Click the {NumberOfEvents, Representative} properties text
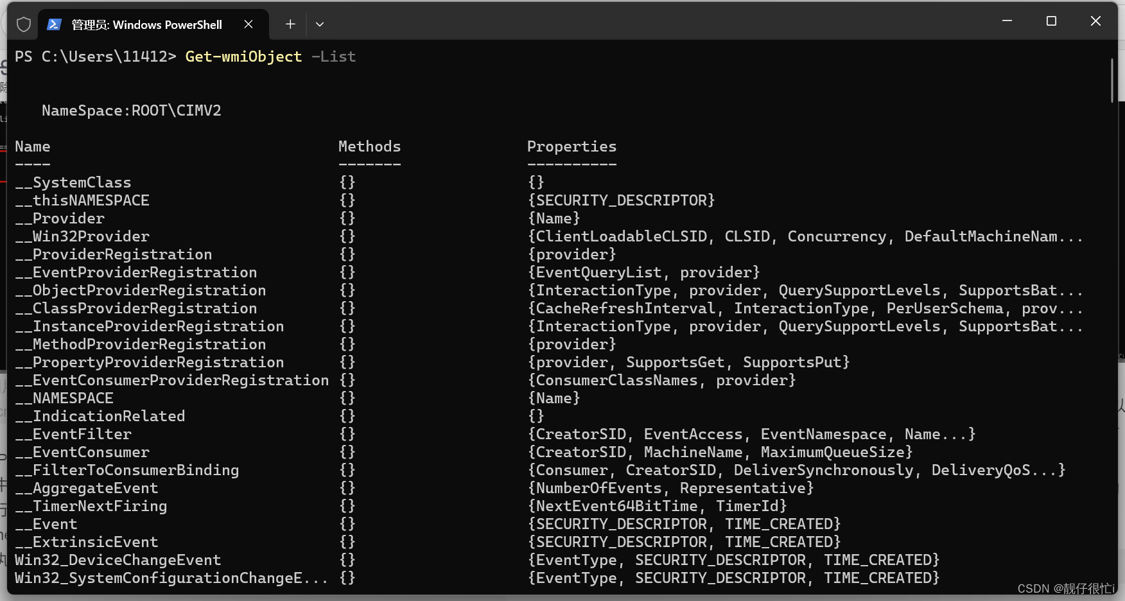This screenshot has height=601, width=1125. [671, 488]
